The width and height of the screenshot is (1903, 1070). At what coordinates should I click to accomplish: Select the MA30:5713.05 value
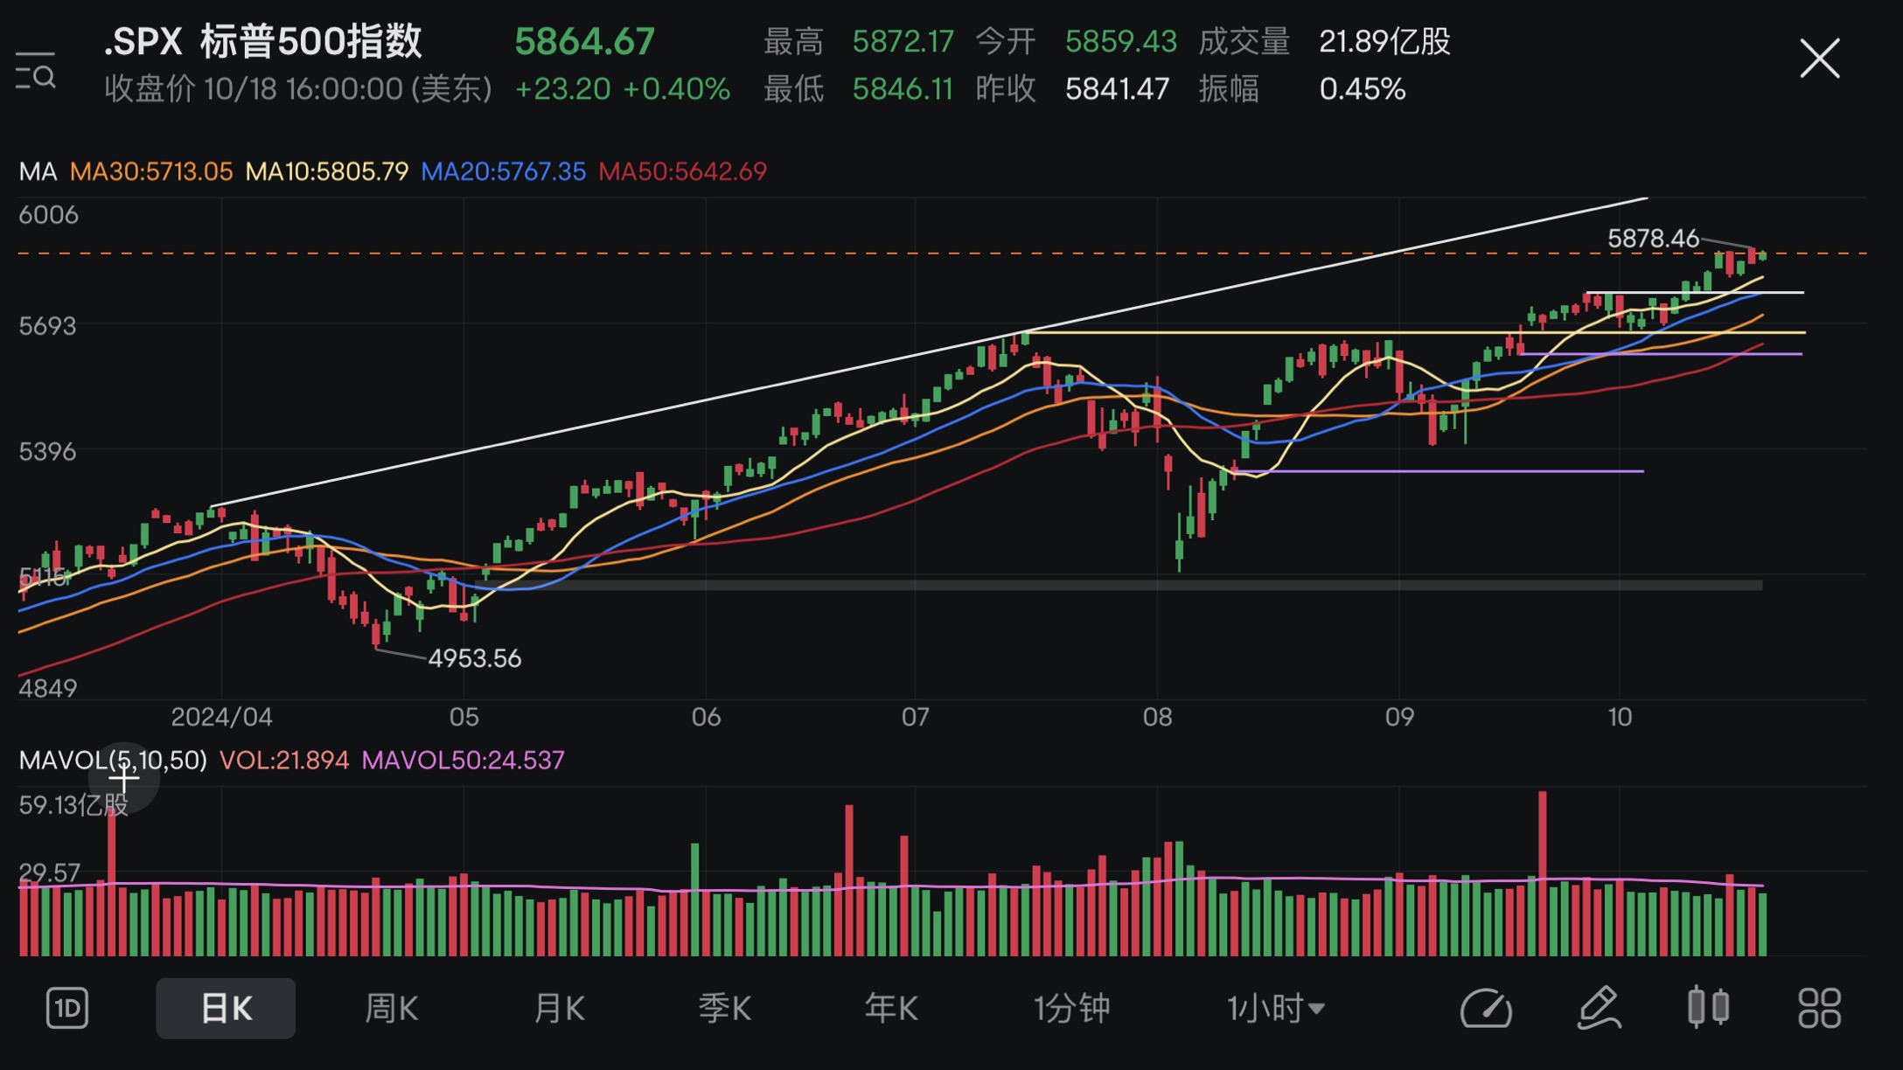[x=151, y=171]
